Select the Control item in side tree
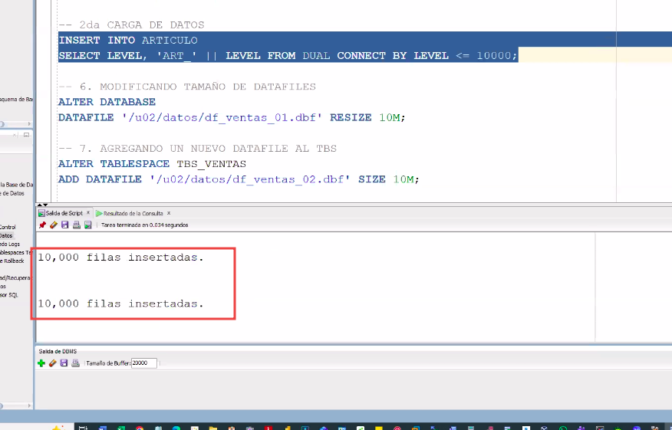672x430 pixels. pyautogui.click(x=8, y=227)
